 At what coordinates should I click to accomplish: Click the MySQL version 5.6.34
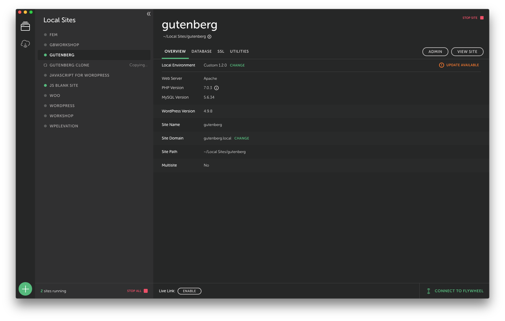[x=209, y=97]
